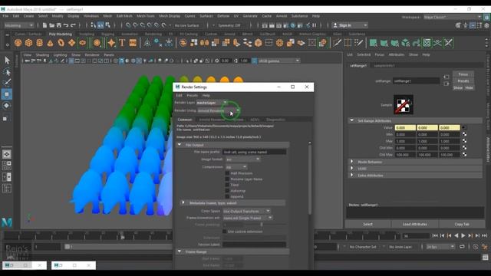The width and height of the screenshot is (491, 276).
Task: Open Presets menu in Render Settings window
Action: coord(192,95)
